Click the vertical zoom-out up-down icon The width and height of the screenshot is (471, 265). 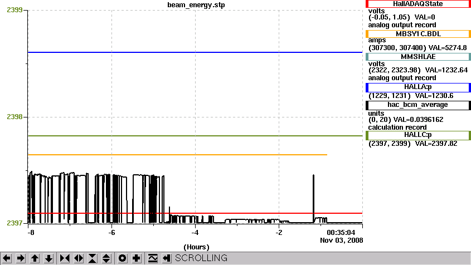click(x=106, y=258)
